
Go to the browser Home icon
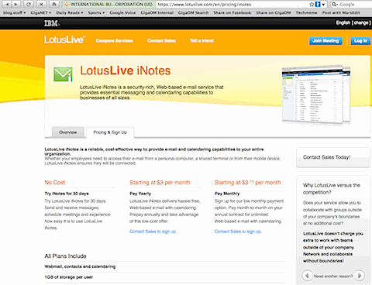(x=53, y=4)
